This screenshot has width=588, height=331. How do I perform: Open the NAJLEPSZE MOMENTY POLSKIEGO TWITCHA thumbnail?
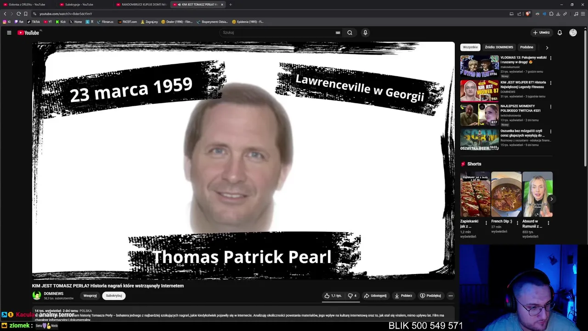(x=479, y=115)
